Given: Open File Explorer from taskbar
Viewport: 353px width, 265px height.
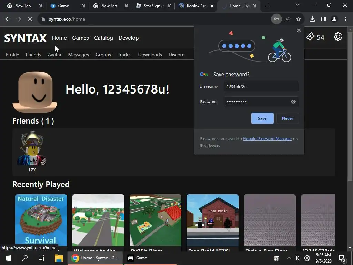Looking at the screenshot, I should [59, 258].
